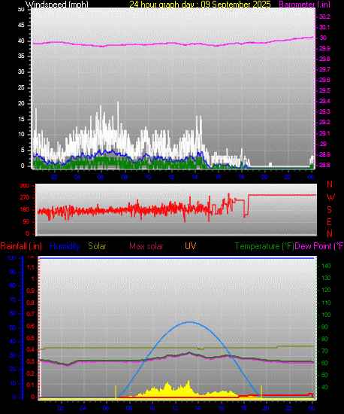
Task: Click the 29.1 barometer axis value
Action: click(x=324, y=133)
